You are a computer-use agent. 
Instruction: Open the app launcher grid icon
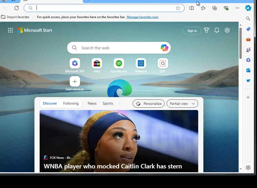pyautogui.click(x=10, y=30)
